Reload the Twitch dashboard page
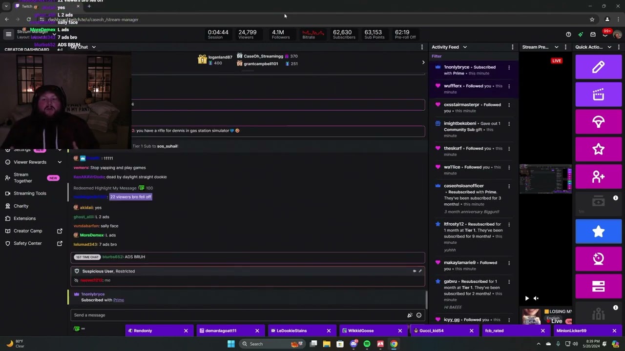This screenshot has width=625, height=351. click(29, 19)
